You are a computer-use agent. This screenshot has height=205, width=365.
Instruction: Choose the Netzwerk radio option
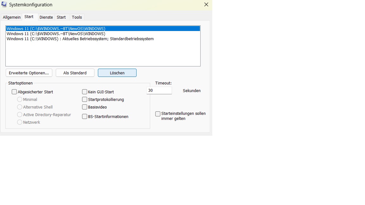point(20,122)
